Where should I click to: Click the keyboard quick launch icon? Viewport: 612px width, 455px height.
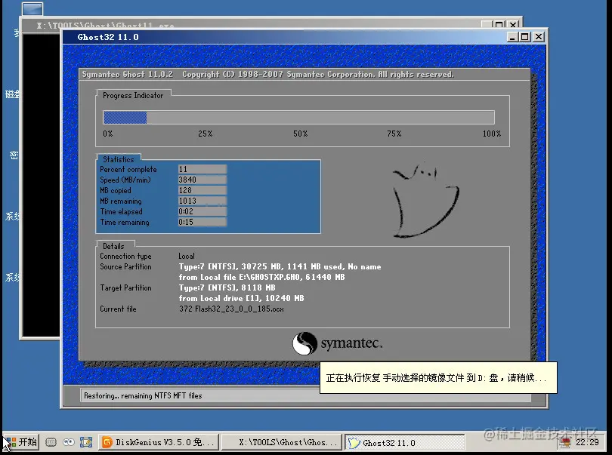51,442
